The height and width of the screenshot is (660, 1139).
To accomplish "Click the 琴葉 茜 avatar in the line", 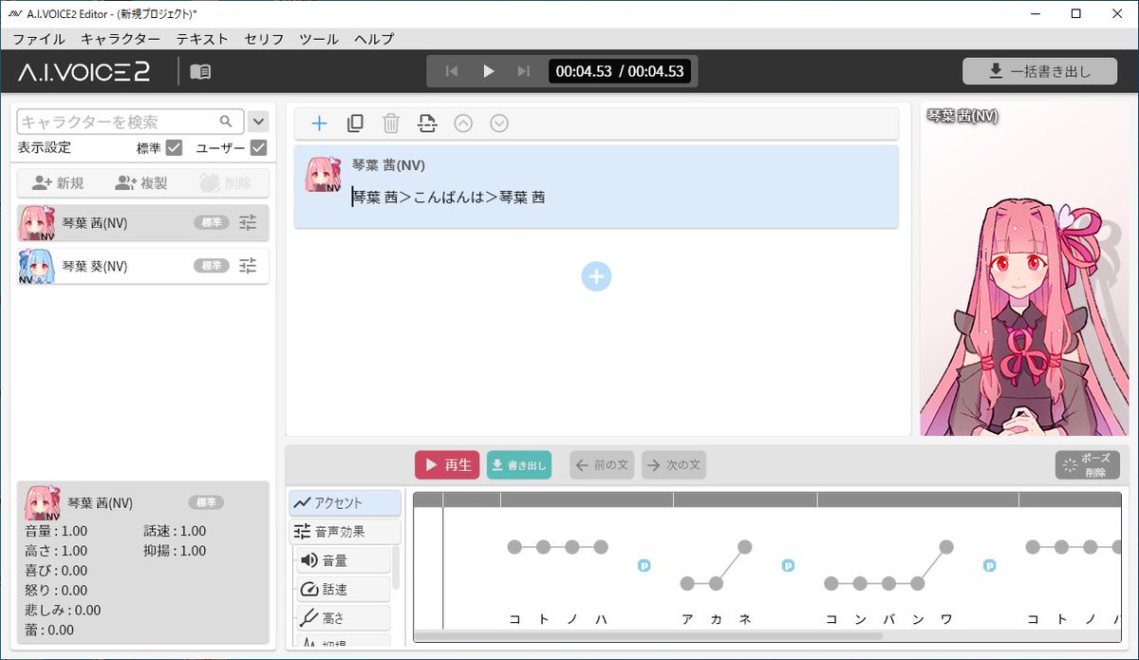I will [323, 174].
